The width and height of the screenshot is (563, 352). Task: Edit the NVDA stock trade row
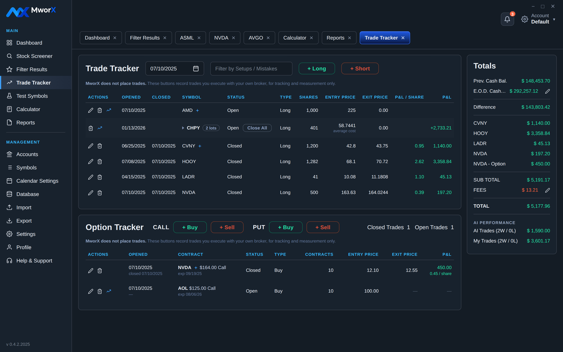(91, 193)
